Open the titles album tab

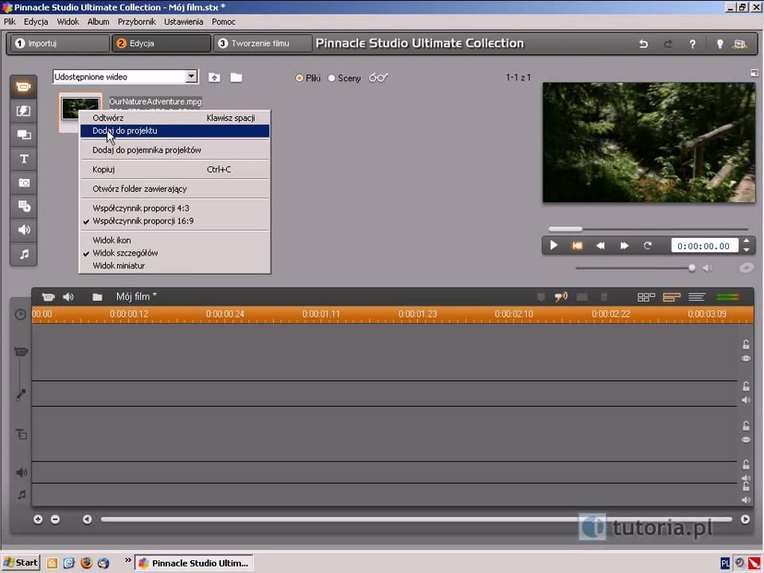[23, 158]
